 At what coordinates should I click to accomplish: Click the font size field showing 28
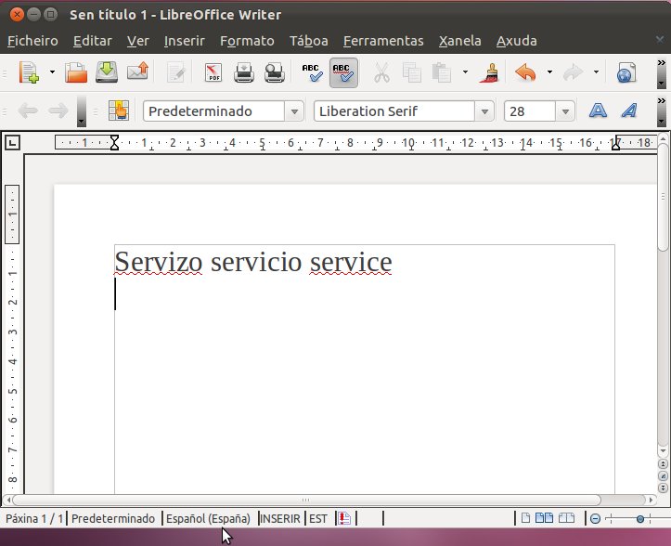530,111
